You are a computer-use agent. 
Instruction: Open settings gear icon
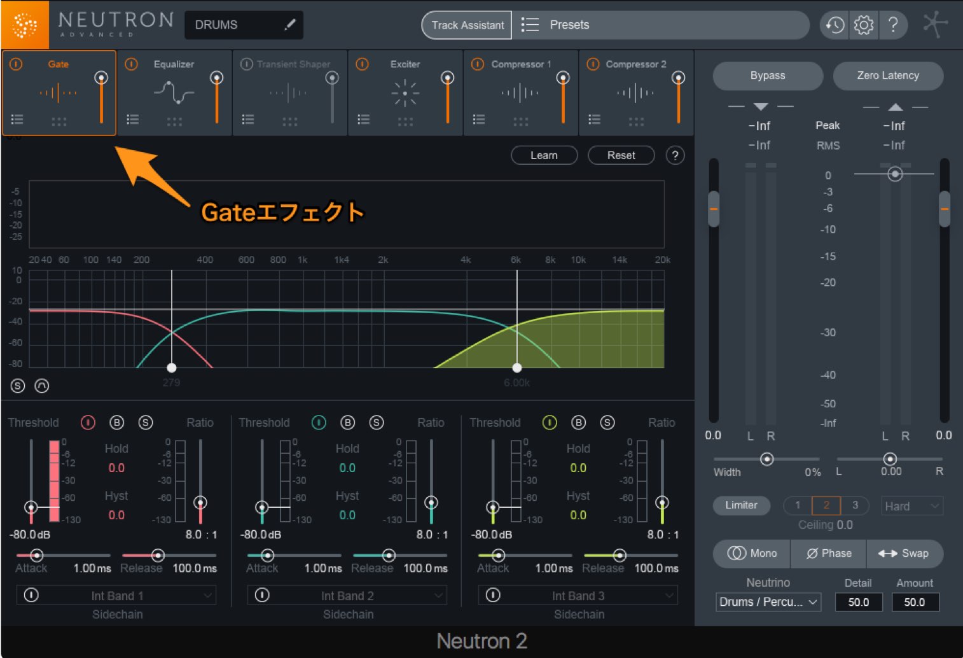[864, 25]
